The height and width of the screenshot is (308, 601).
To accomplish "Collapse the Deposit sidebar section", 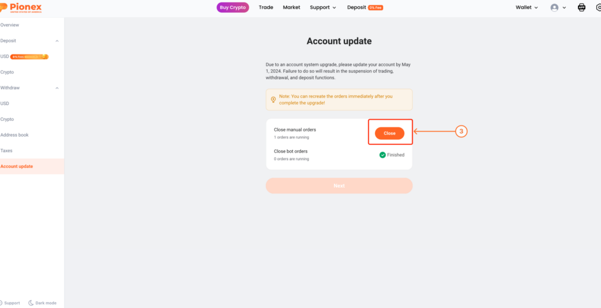I will click(57, 40).
